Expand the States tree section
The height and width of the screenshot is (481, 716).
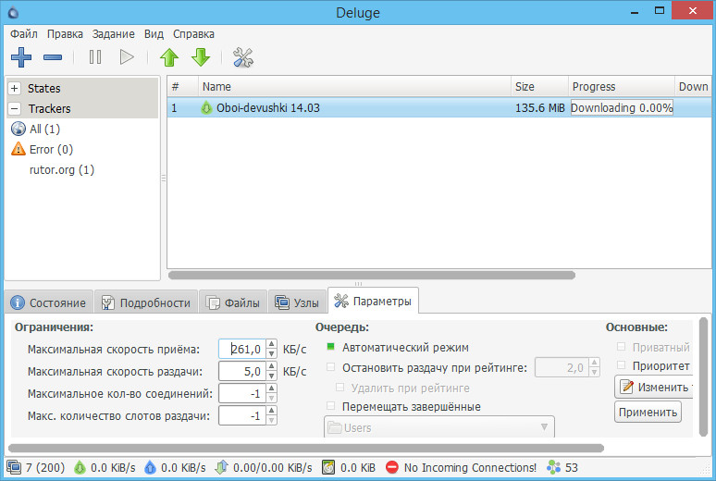point(15,89)
